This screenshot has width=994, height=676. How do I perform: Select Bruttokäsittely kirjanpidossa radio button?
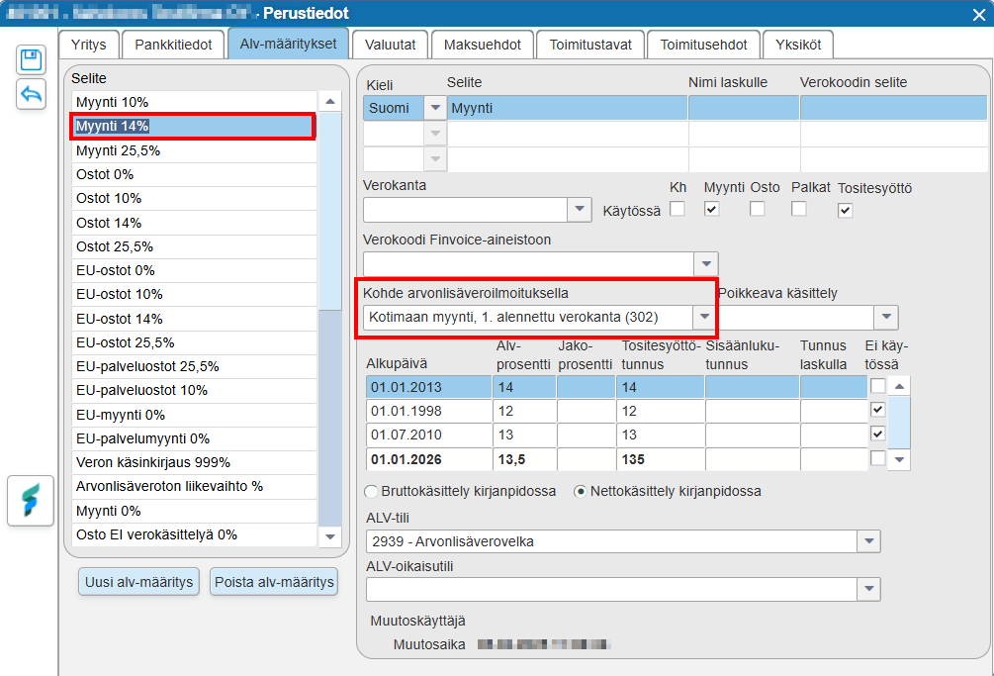[372, 492]
